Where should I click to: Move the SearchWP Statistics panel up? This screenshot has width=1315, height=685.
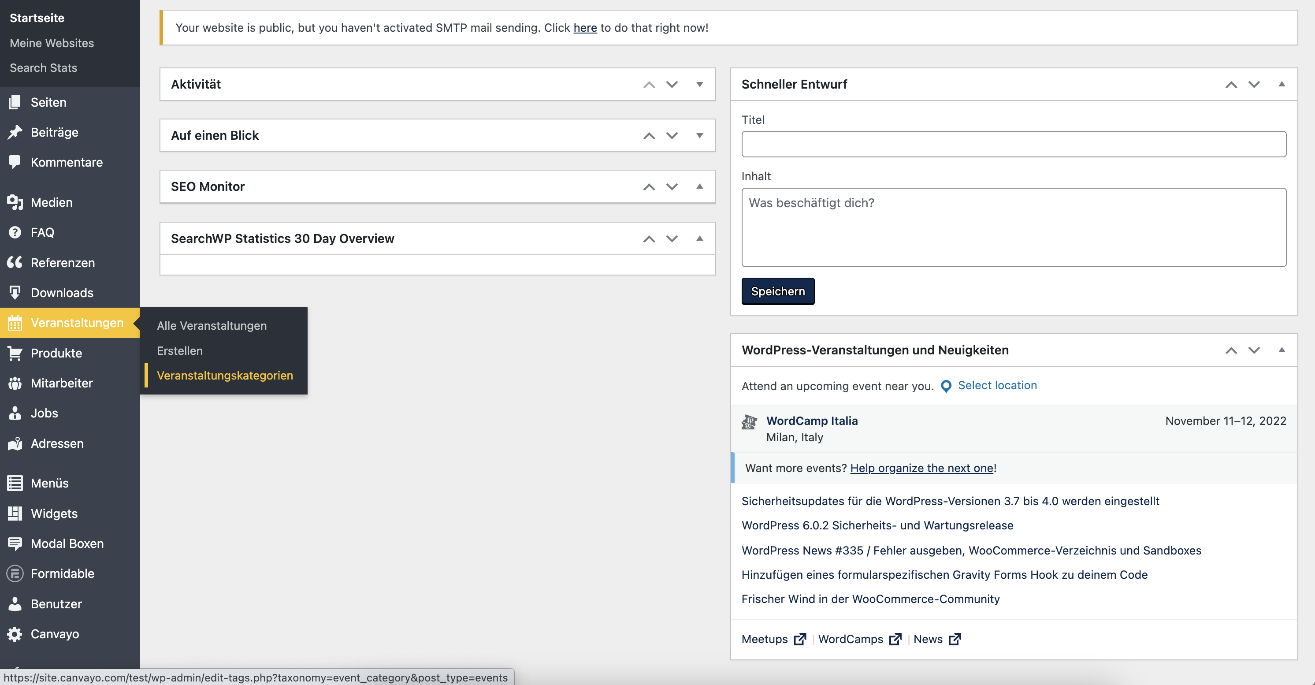(x=649, y=238)
